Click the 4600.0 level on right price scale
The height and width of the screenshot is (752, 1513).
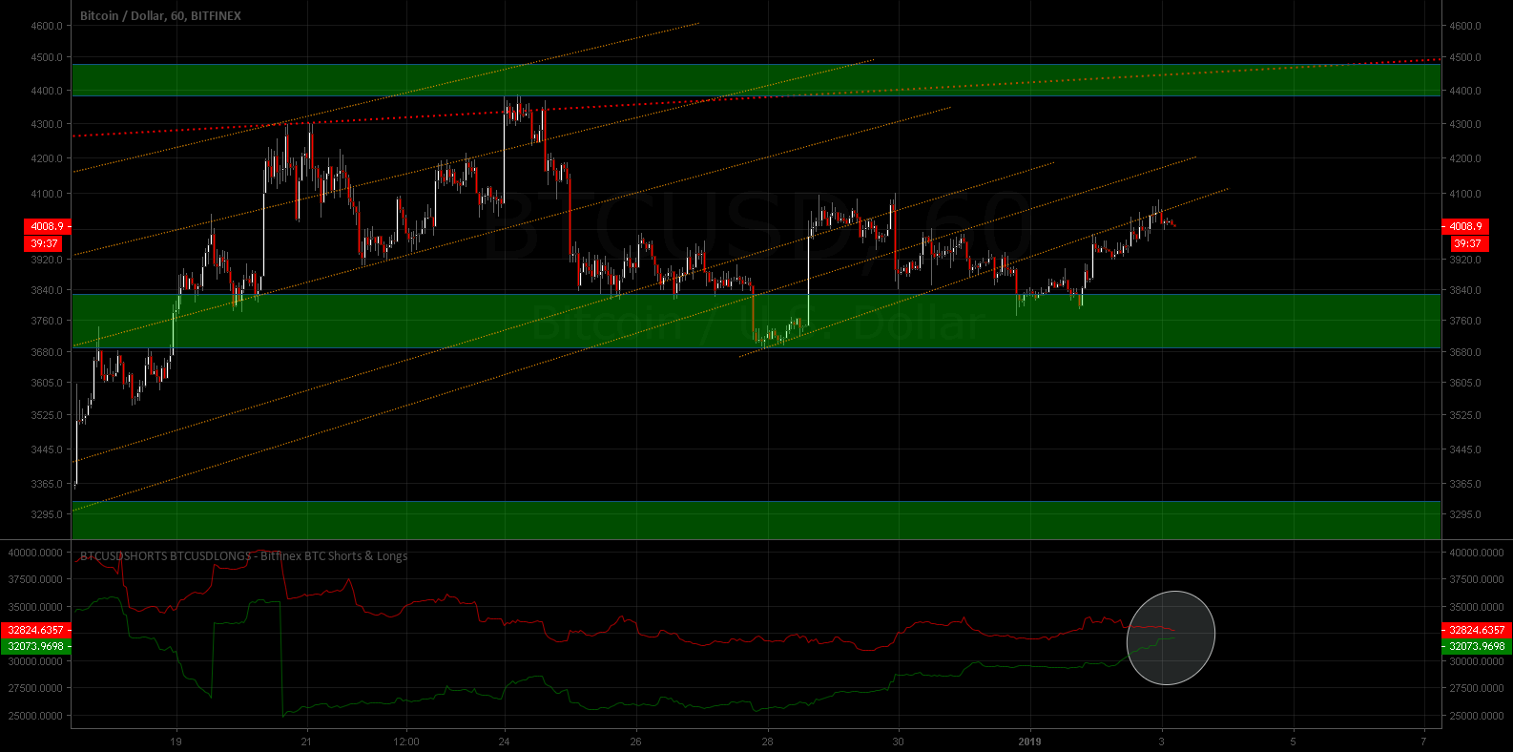1464,26
